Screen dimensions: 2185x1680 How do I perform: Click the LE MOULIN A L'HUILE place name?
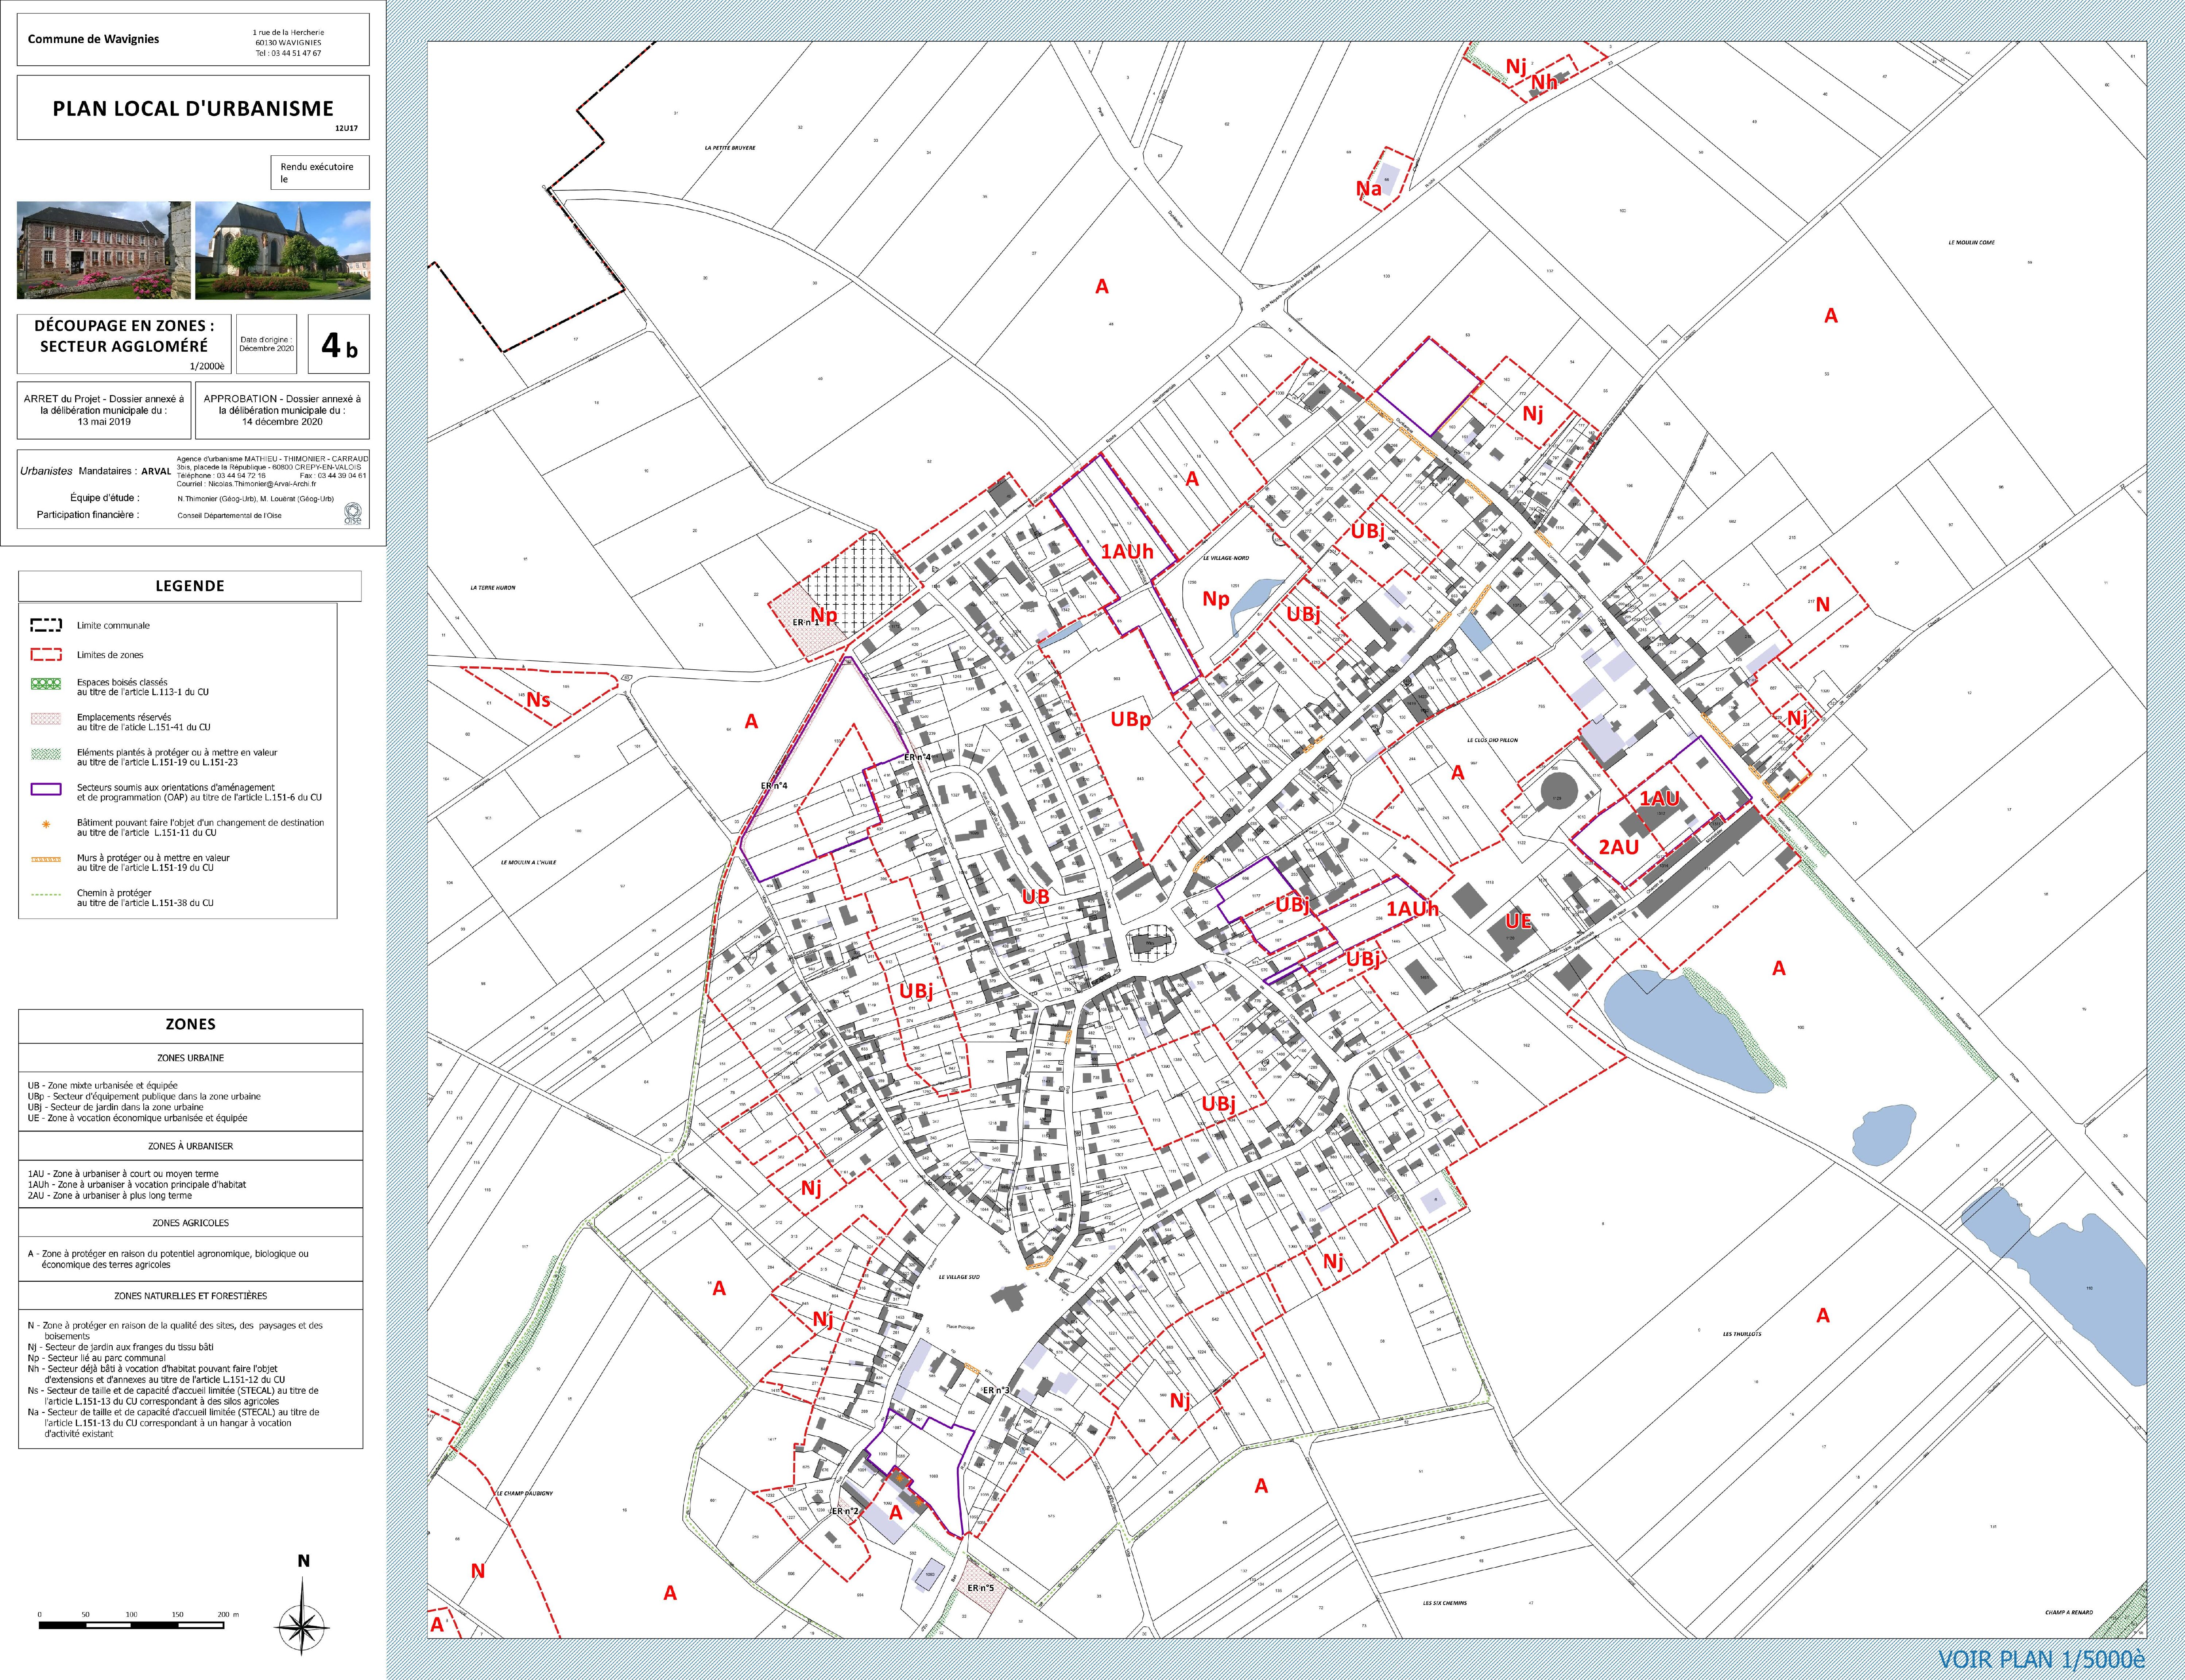pos(528,861)
